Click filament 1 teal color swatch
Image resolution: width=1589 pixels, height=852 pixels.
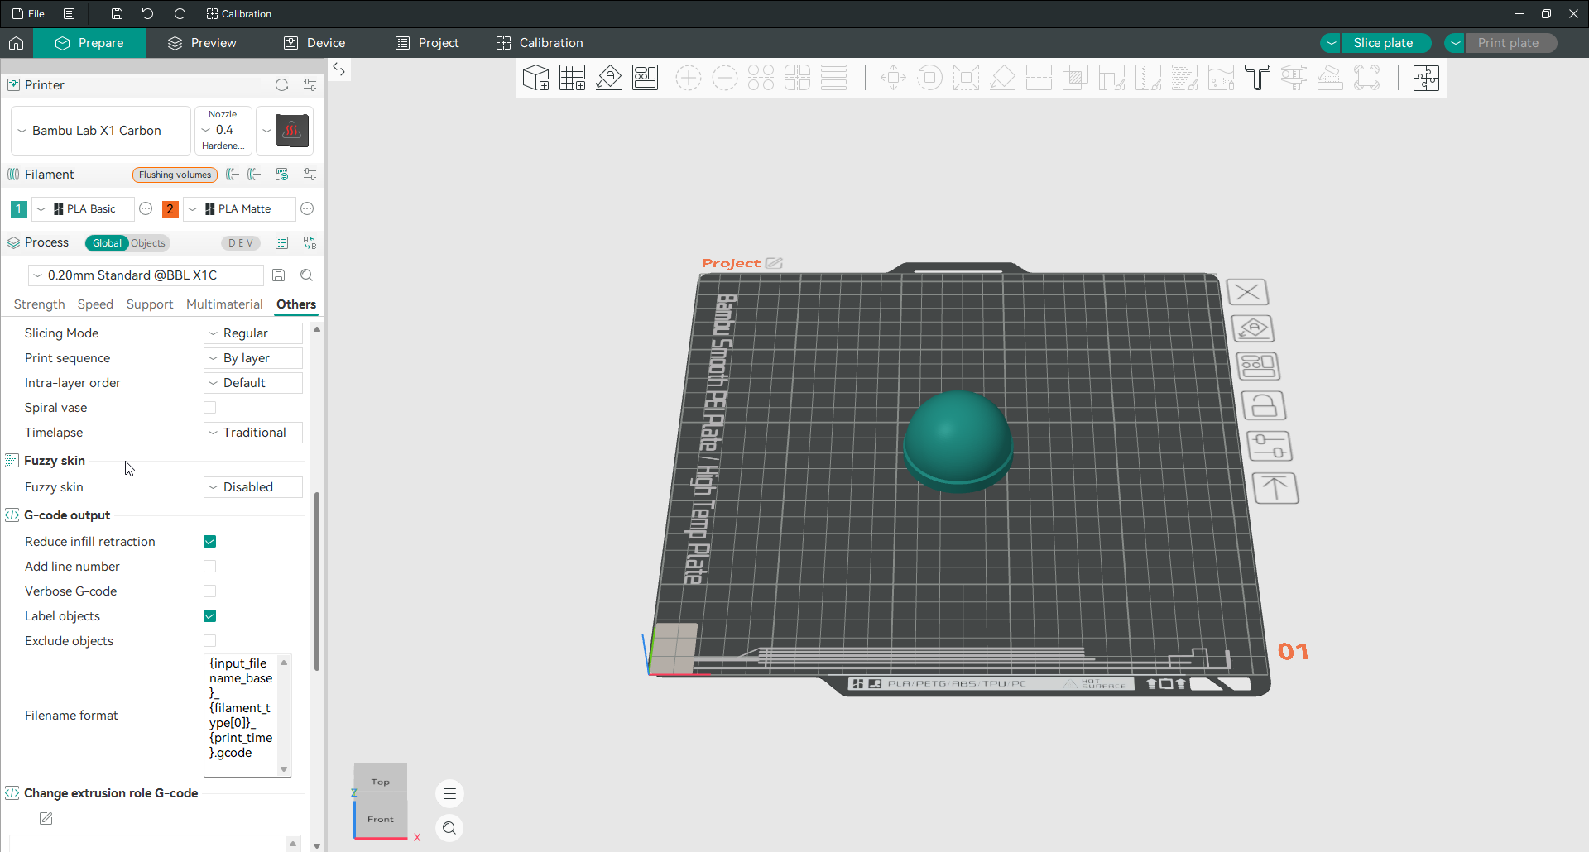pyautogui.click(x=18, y=209)
